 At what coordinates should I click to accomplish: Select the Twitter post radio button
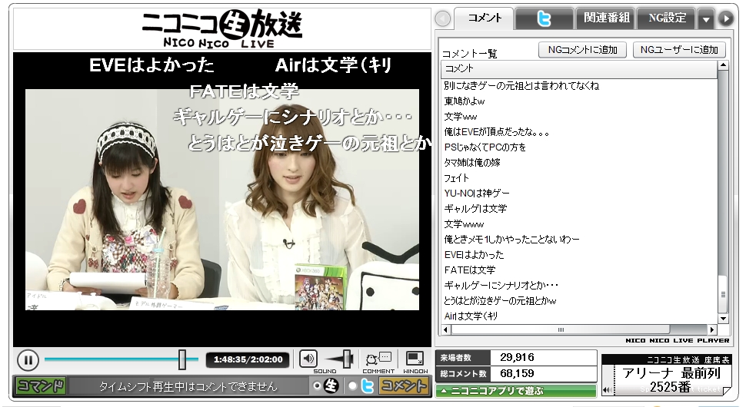pyautogui.click(x=353, y=385)
